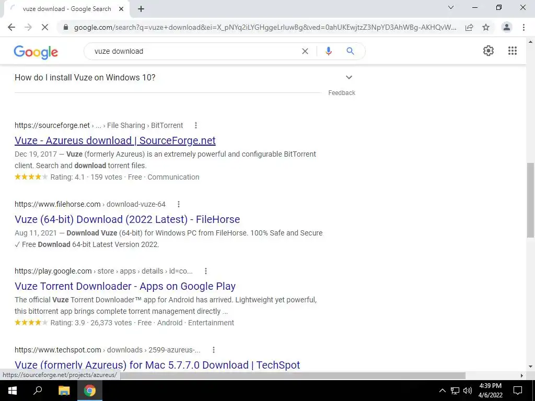
Task: Click the horizontal scroll-right arrow
Action: coord(522,375)
